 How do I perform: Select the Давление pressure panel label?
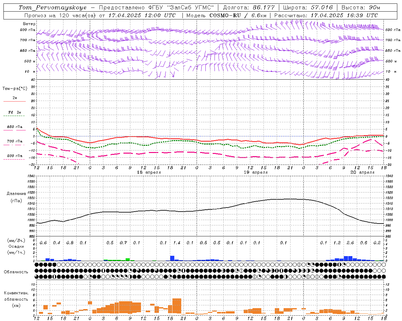16,194
